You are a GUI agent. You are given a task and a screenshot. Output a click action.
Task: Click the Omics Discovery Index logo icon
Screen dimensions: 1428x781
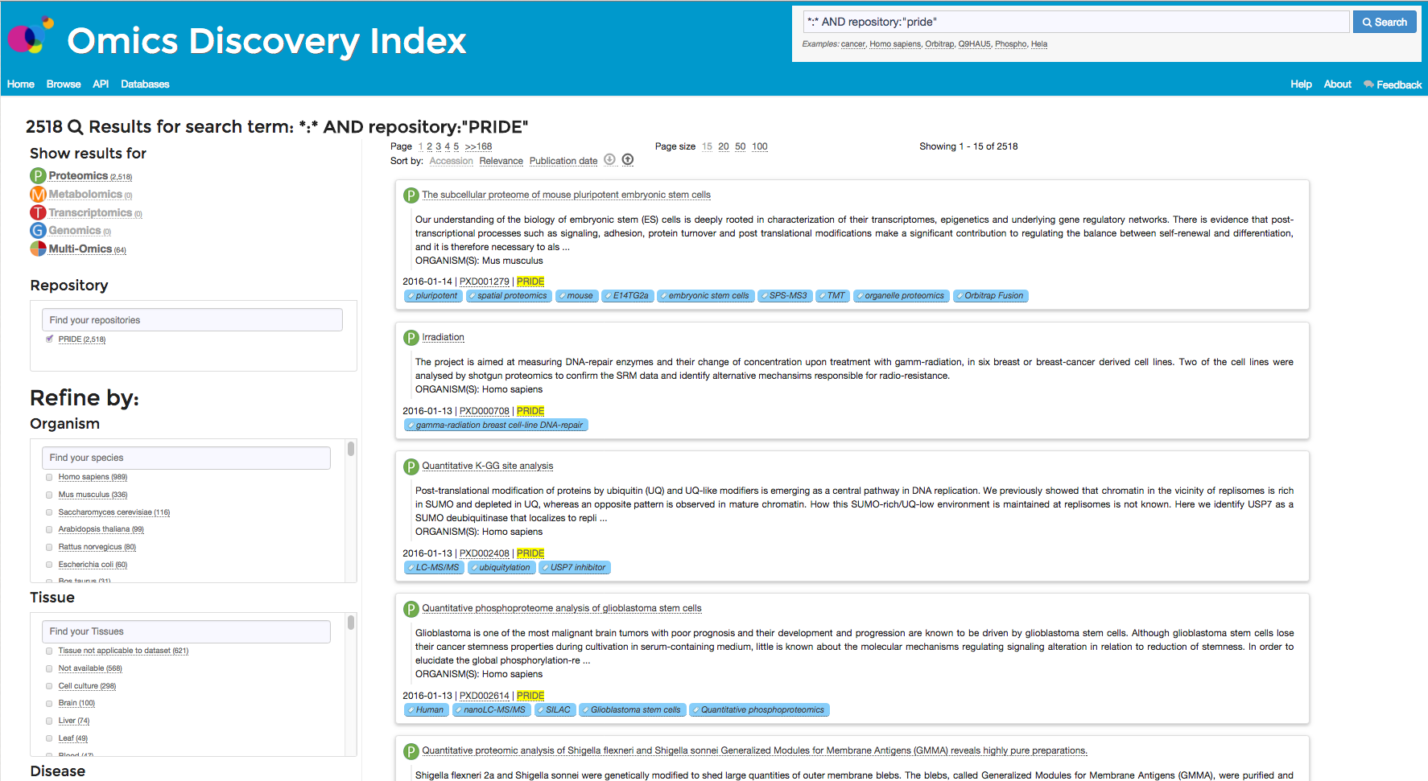point(31,35)
